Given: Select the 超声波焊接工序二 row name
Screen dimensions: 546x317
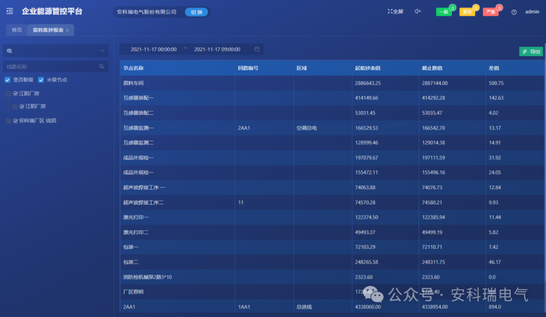Looking at the screenshot, I should (x=144, y=202).
